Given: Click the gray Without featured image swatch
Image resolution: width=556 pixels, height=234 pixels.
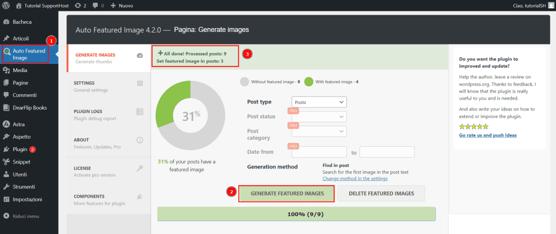Looking at the screenshot, I should [245, 82].
